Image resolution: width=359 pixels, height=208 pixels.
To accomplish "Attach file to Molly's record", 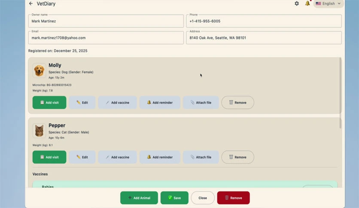I will (x=201, y=102).
